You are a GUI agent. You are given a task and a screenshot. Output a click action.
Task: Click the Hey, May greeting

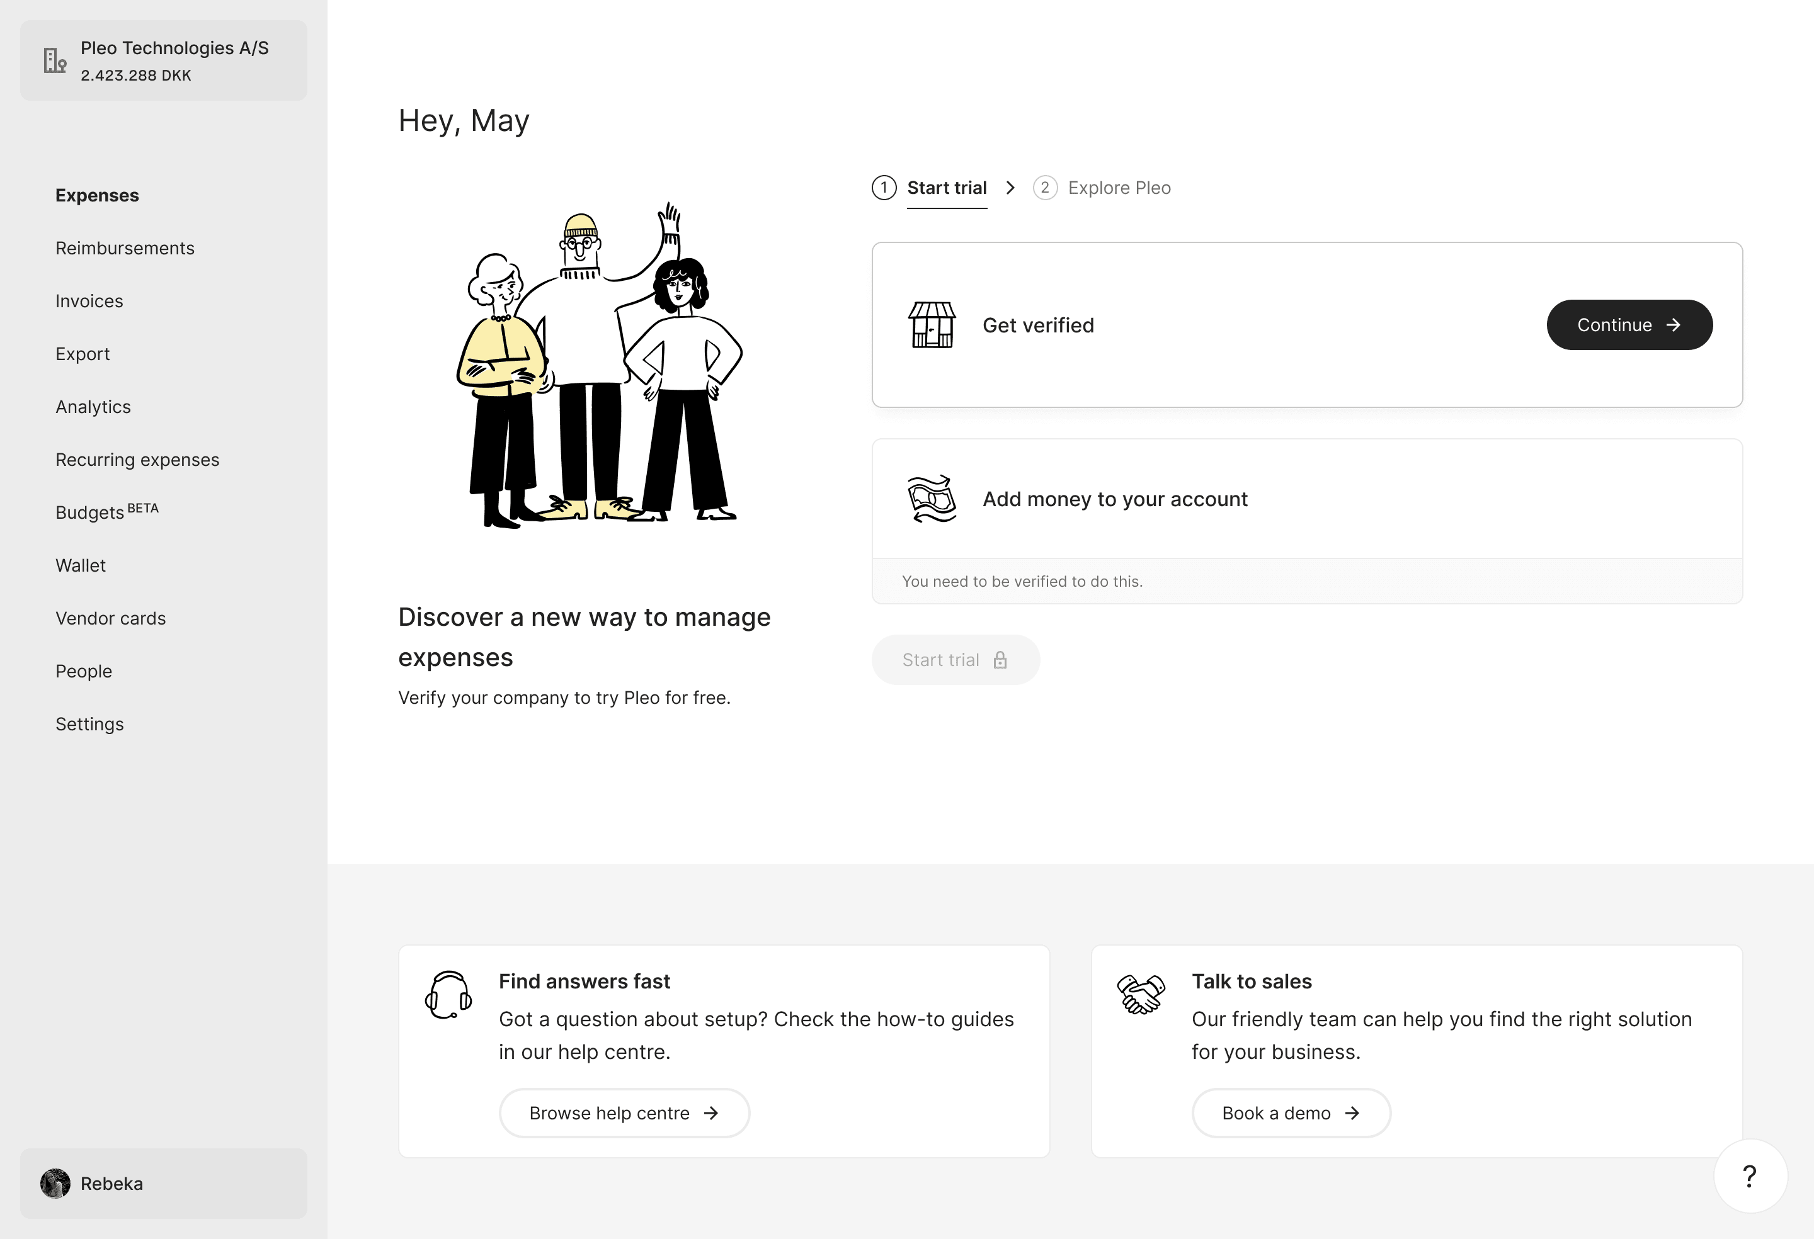464,121
